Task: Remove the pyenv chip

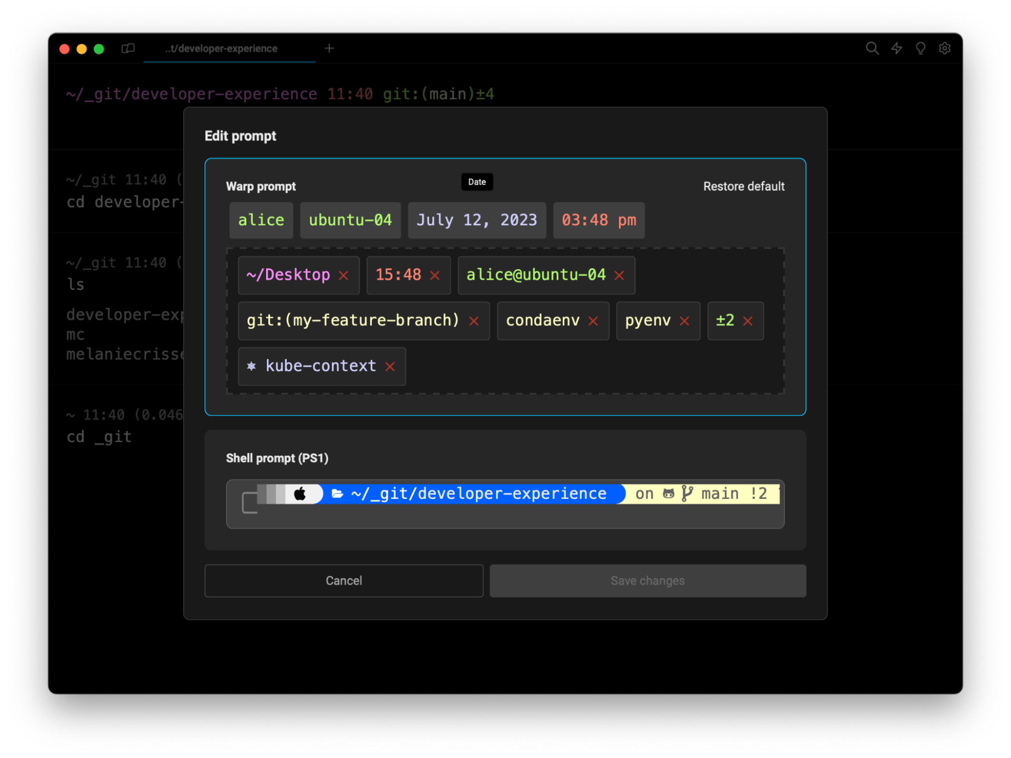Action: (x=684, y=321)
